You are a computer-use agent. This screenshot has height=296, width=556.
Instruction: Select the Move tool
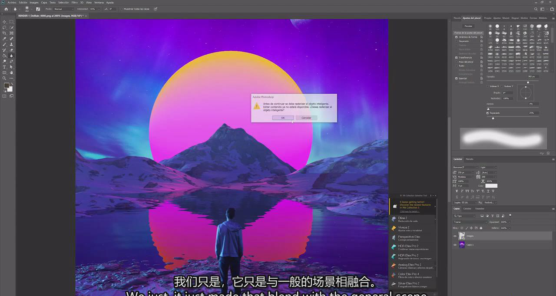[x=5, y=22]
